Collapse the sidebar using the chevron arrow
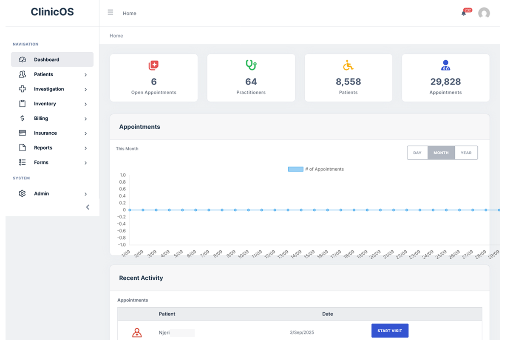510x340 pixels. tap(88, 207)
